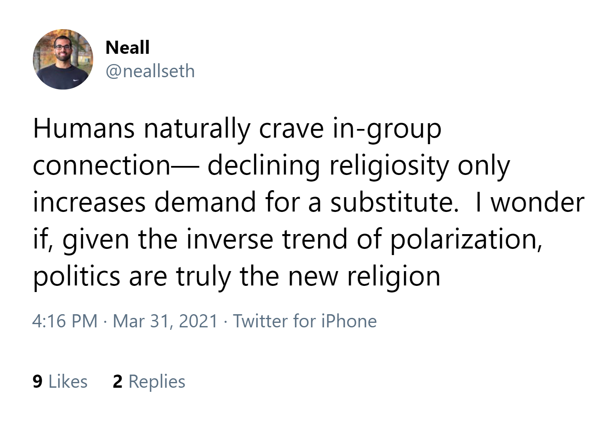613x421 pixels.
Task: Click the word polarization in the tweet
Action: tap(466, 240)
